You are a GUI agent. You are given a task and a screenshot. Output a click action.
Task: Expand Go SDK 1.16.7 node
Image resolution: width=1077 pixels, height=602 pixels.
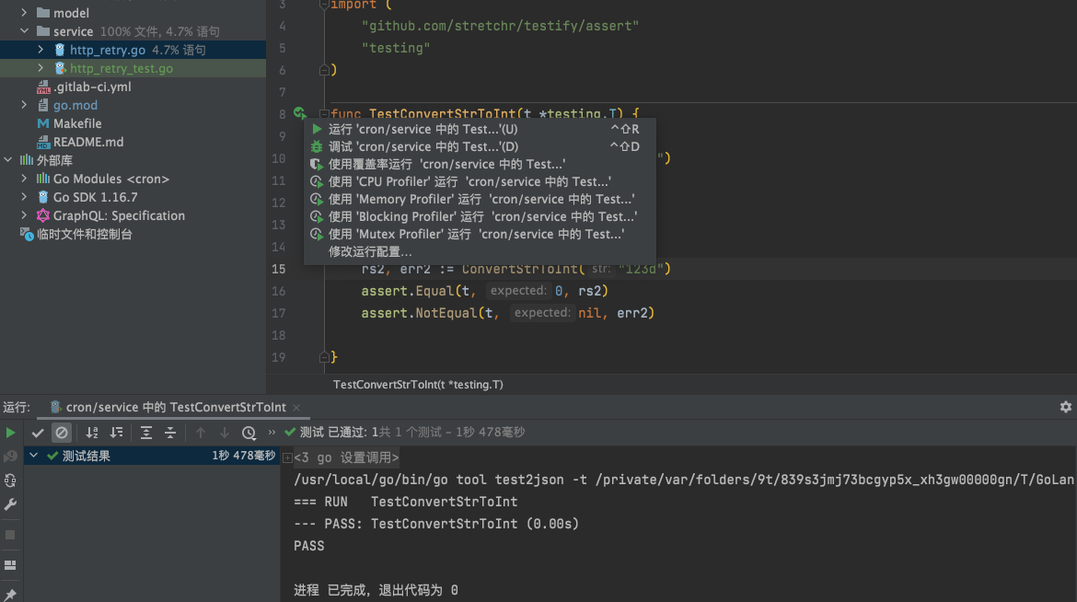click(24, 197)
